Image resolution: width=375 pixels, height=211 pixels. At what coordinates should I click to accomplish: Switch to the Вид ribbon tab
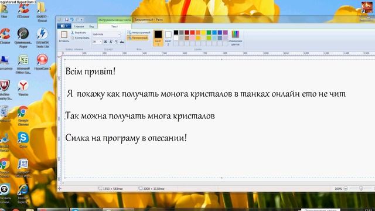point(91,26)
